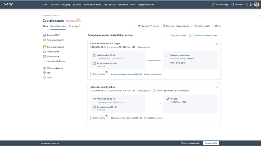Viewport: 261px width, 146px height.
Task: Expand Восстановить dropdown in Dropbox card
Action: pyautogui.click(x=99, y=118)
